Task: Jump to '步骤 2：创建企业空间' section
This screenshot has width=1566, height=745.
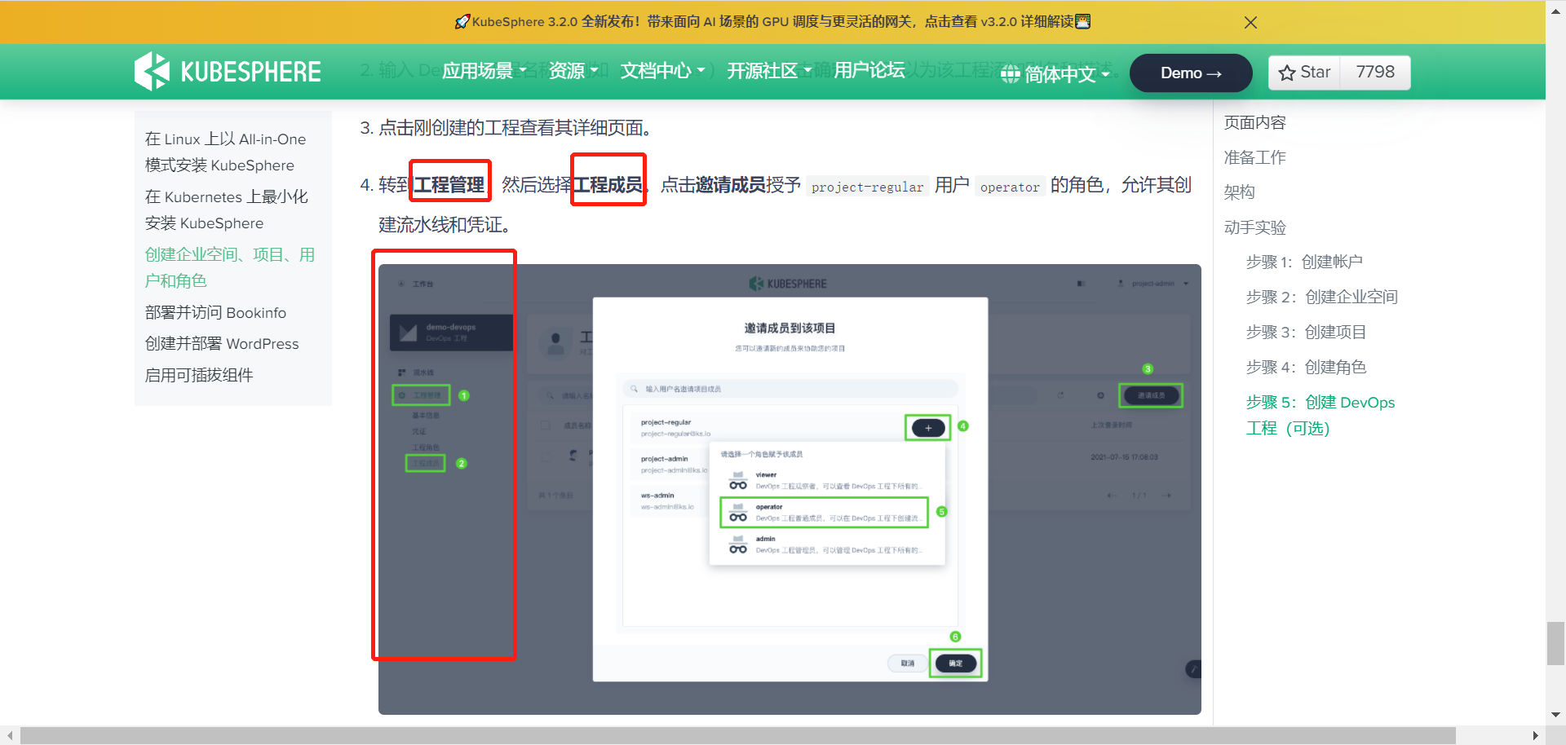Action: click(1321, 297)
